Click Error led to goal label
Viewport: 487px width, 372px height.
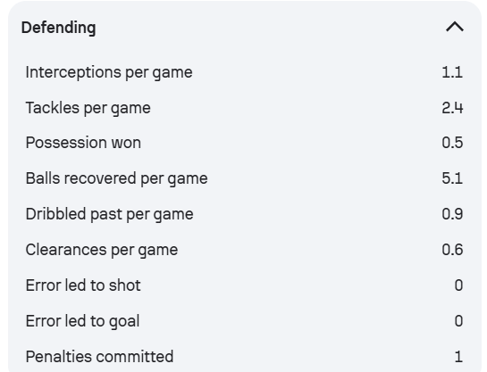(82, 321)
